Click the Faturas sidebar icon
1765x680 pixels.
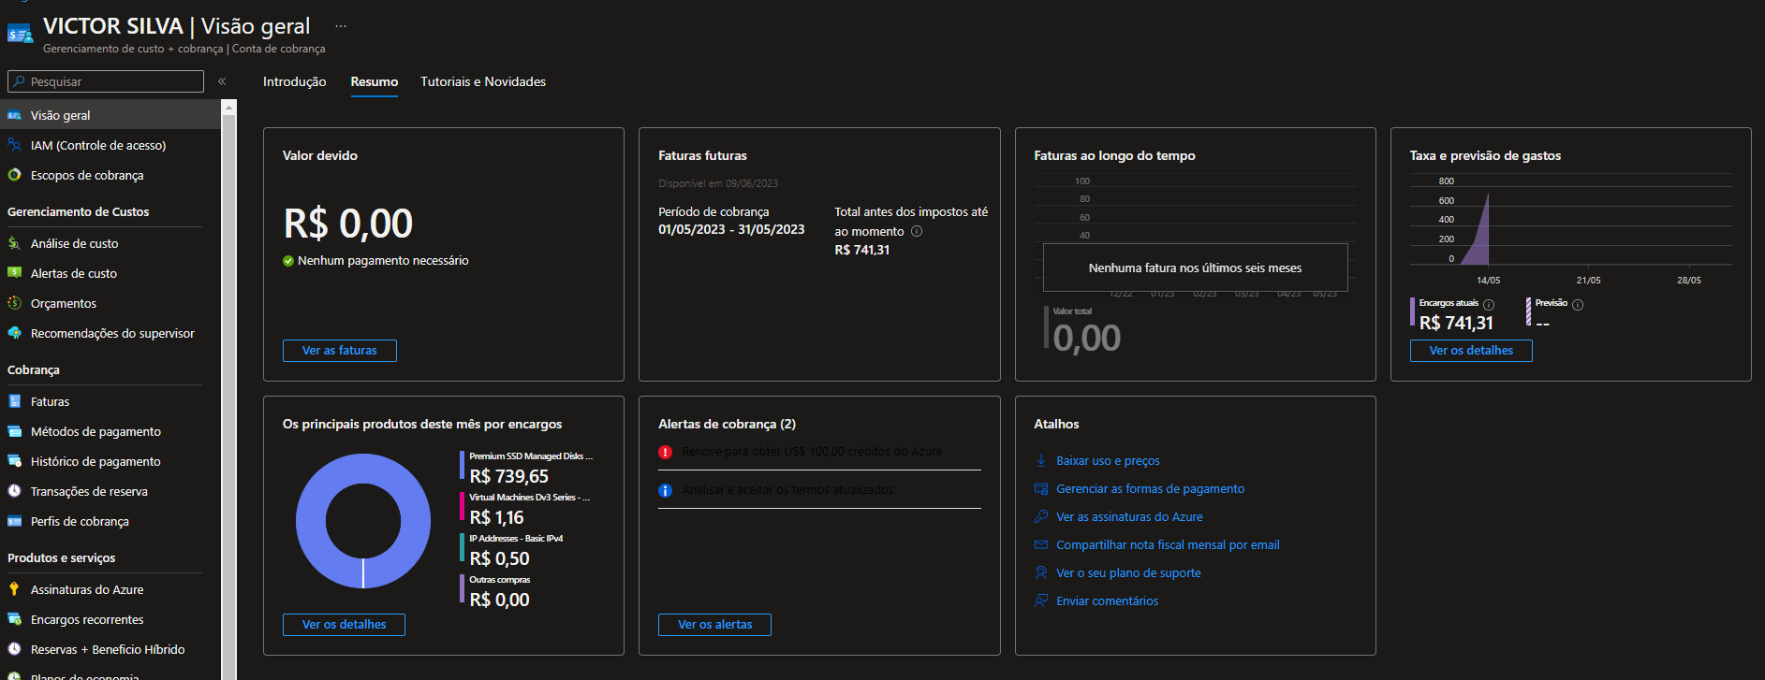pyautogui.click(x=14, y=401)
